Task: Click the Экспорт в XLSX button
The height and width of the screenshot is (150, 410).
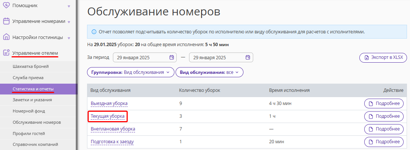Action: [383, 58]
